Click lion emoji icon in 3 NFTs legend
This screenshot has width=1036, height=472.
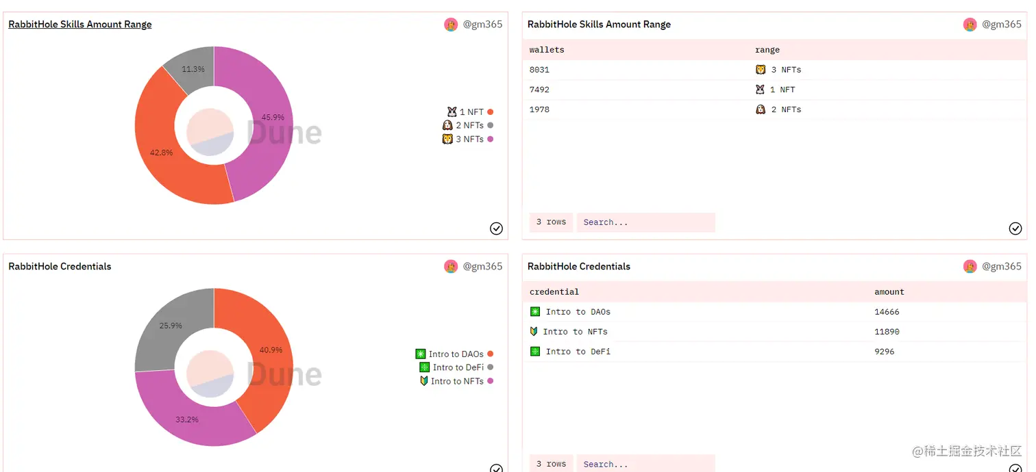click(447, 139)
